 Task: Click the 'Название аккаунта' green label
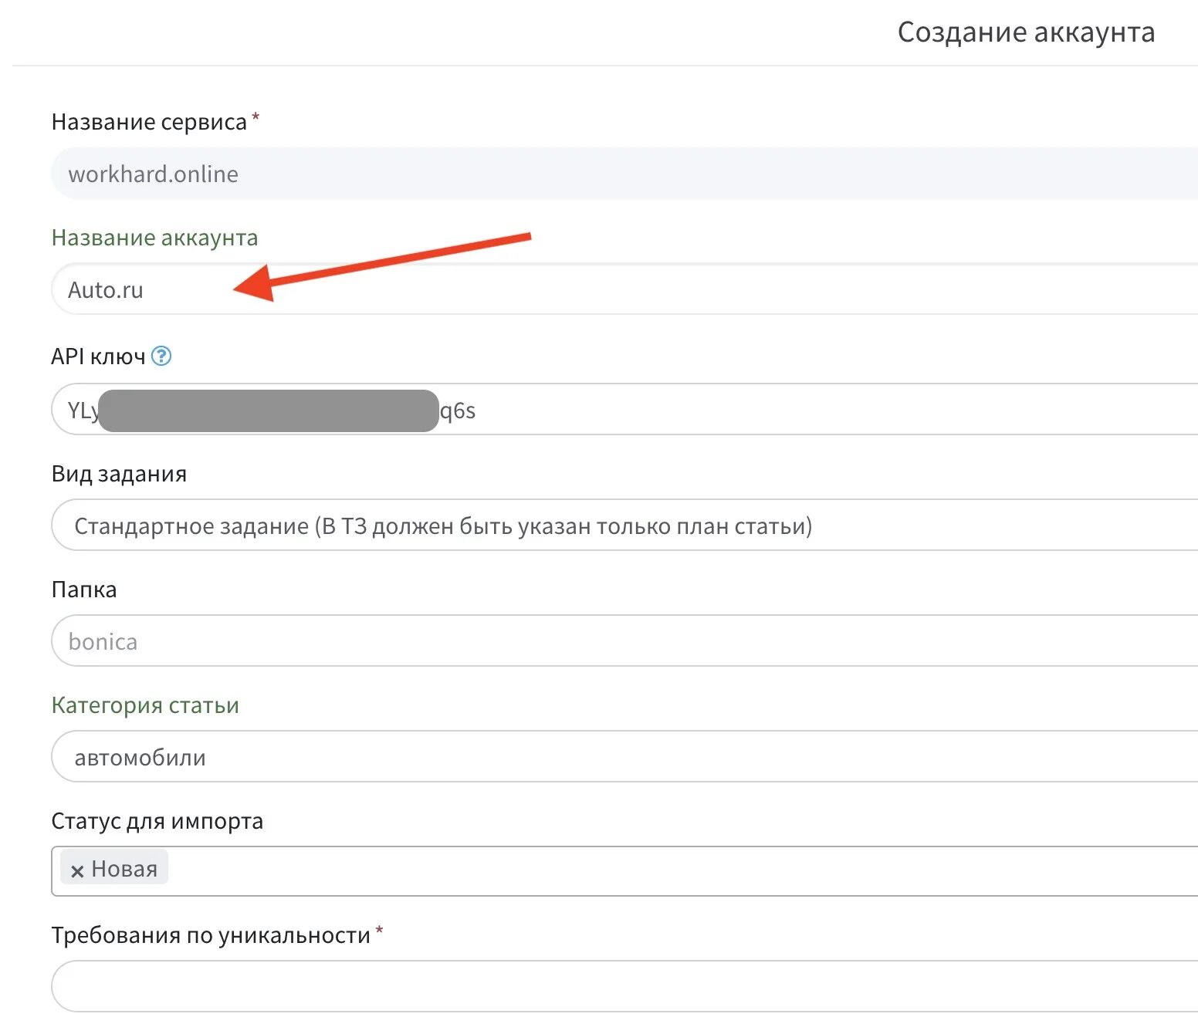point(154,238)
